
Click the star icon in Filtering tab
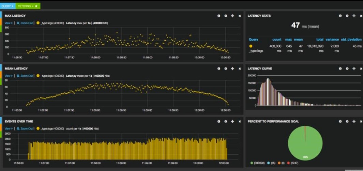coord(36,6)
